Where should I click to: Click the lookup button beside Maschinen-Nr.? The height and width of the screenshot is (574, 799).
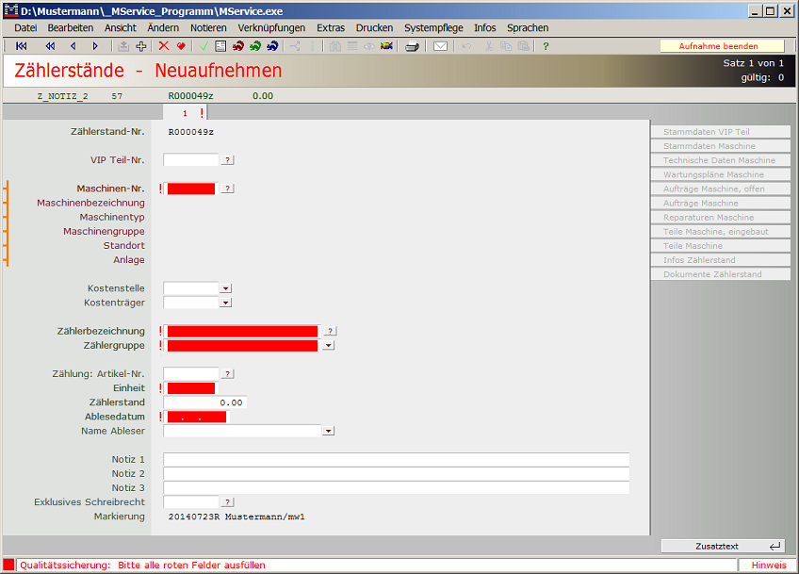pos(228,189)
